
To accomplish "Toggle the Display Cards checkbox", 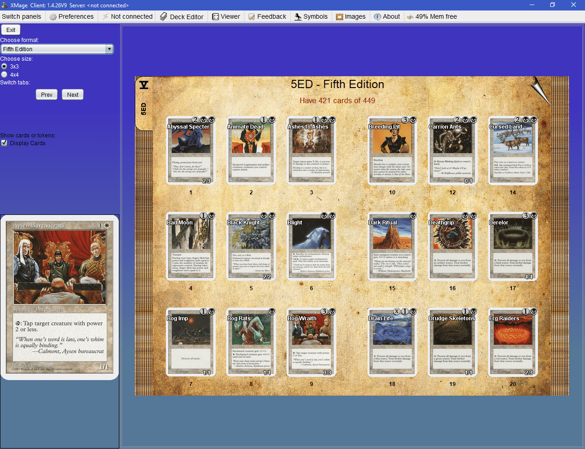I will pyautogui.click(x=5, y=143).
